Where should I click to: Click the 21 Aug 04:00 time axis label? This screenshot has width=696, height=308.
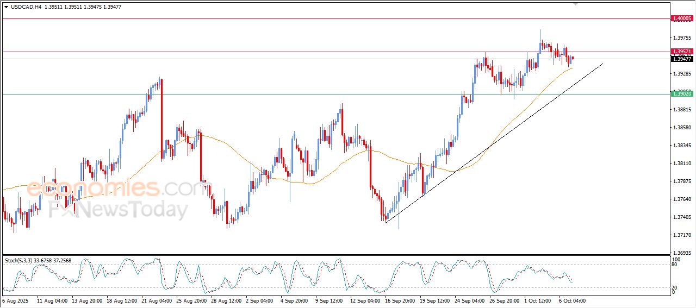(157, 300)
